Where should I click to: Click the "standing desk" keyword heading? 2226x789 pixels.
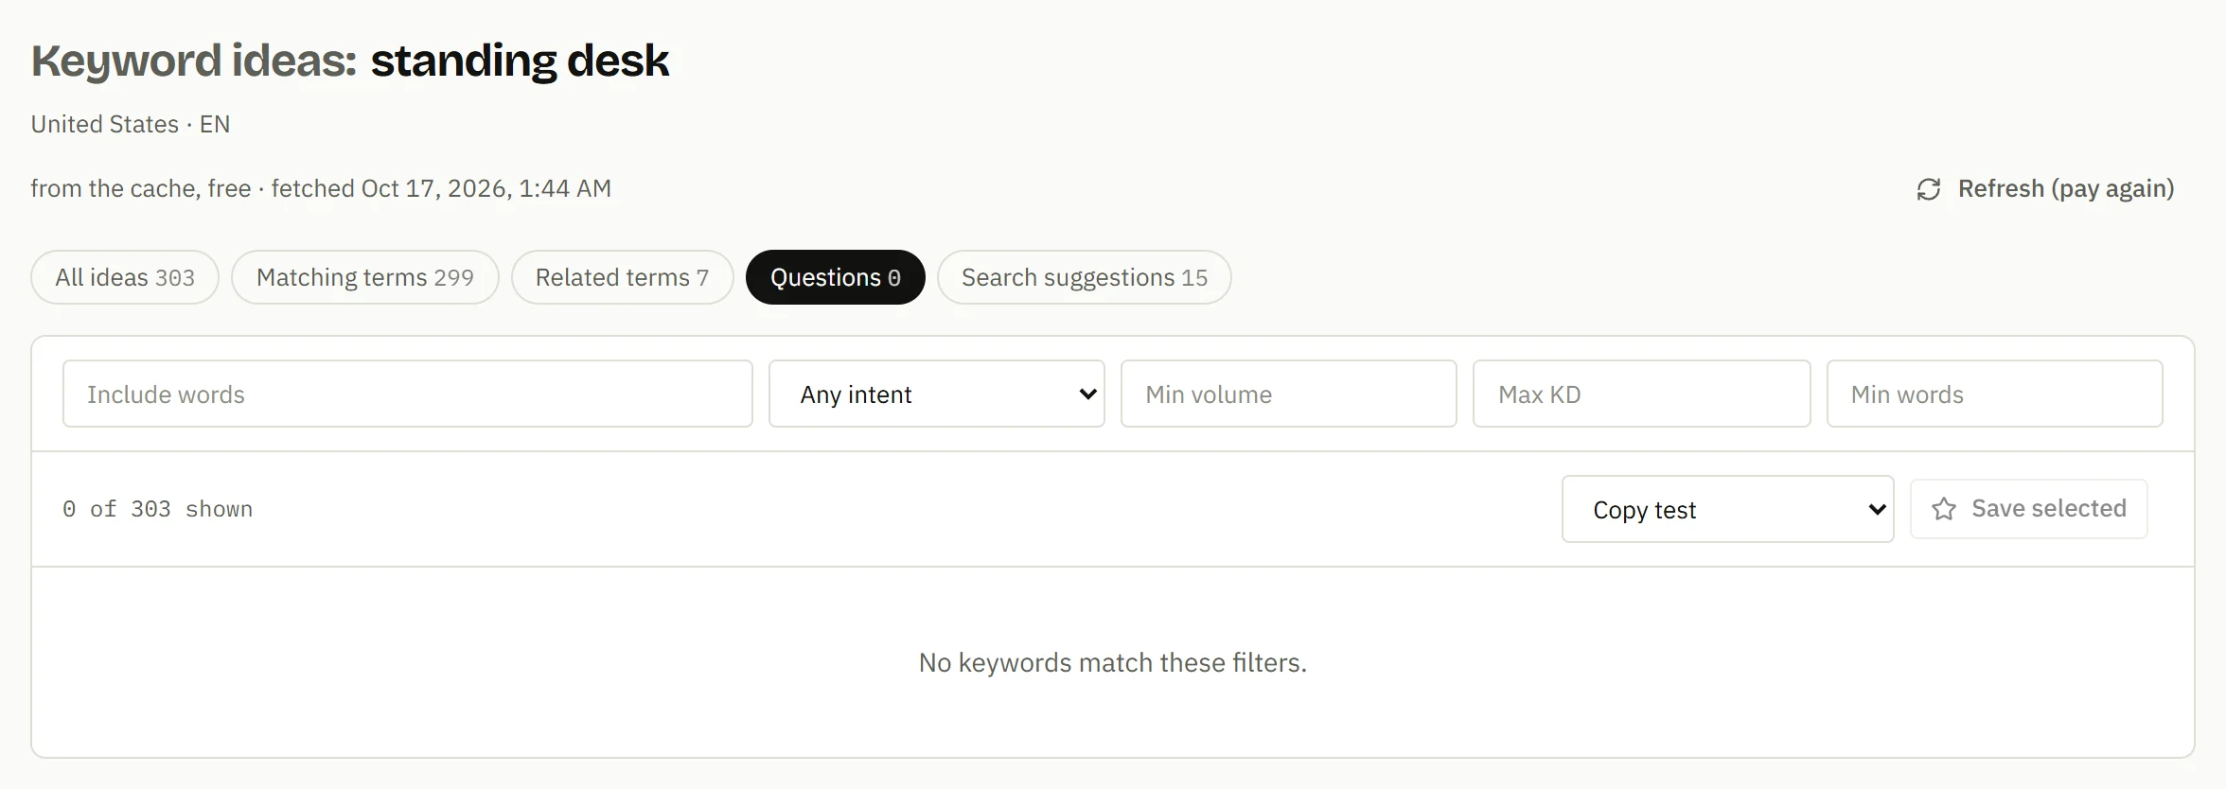[520, 61]
